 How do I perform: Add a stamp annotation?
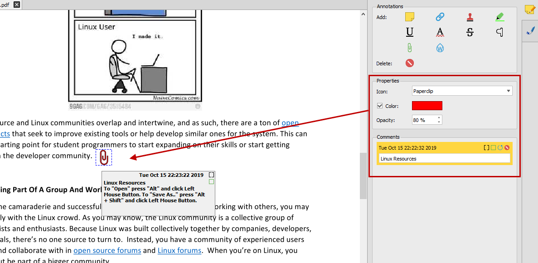pyautogui.click(x=470, y=17)
